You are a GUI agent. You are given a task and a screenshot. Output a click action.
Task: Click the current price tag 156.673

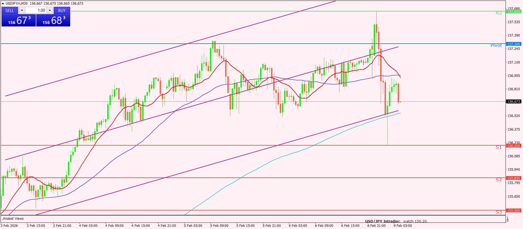tap(513, 101)
